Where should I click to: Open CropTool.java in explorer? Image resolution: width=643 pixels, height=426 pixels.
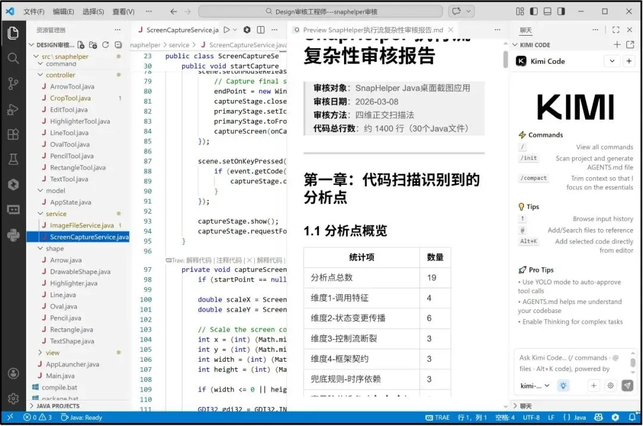click(70, 98)
